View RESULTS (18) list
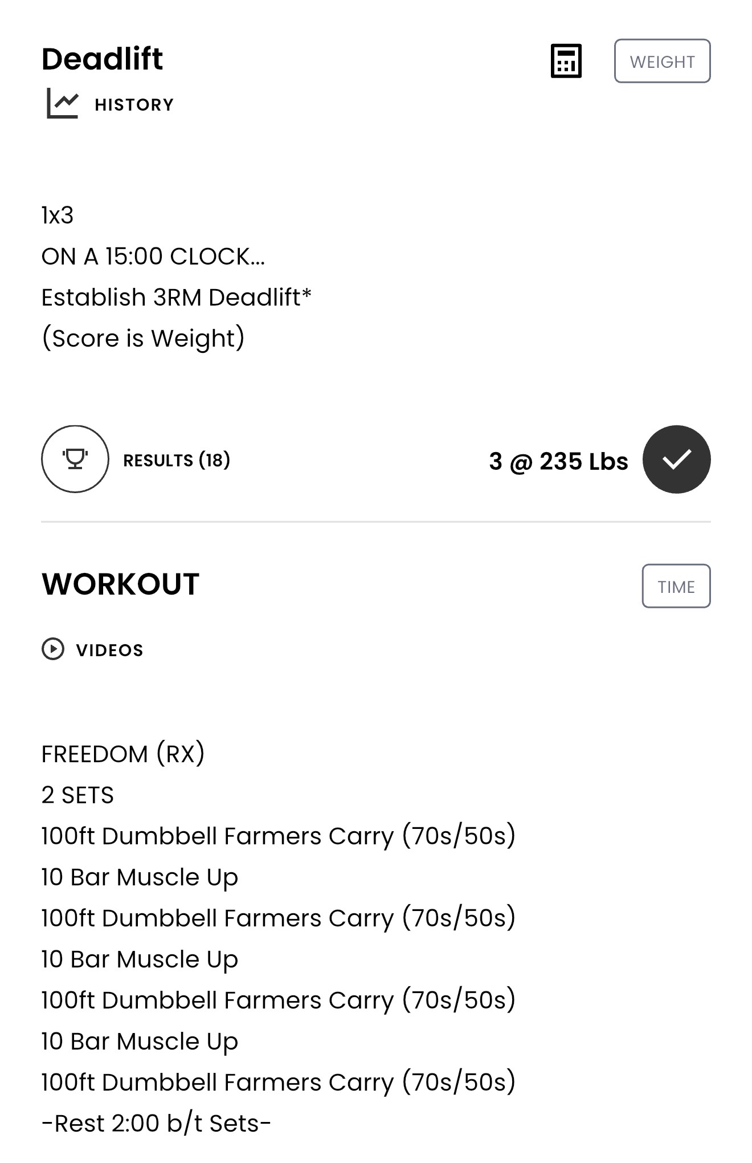The image size is (752, 1163). 177,460
